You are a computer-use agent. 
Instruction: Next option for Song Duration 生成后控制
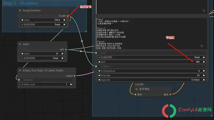(64, 25)
